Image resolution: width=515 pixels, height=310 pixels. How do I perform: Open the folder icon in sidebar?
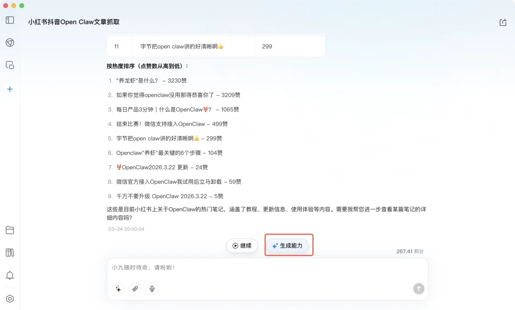tap(10, 230)
